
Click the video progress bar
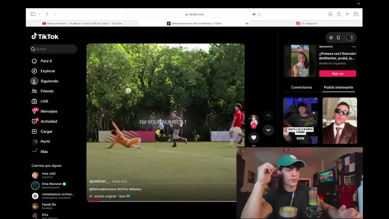161,201
